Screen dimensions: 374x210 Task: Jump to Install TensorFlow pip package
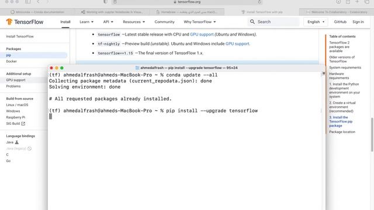coord(341,121)
